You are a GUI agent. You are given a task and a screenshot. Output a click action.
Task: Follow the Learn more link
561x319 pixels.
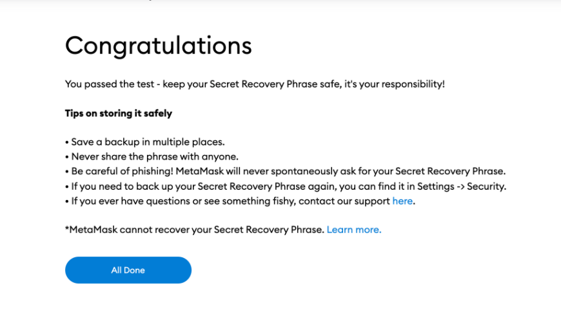point(354,230)
